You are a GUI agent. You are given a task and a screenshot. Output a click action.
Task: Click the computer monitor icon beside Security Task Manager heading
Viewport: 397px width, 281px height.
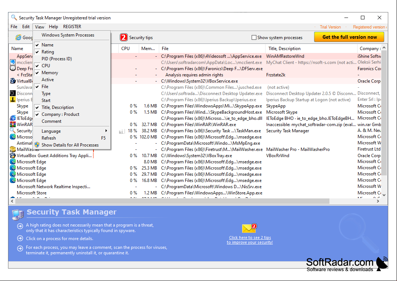(x=18, y=214)
